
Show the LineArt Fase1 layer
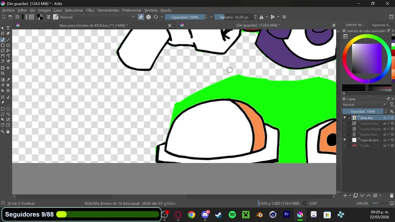click(345, 123)
